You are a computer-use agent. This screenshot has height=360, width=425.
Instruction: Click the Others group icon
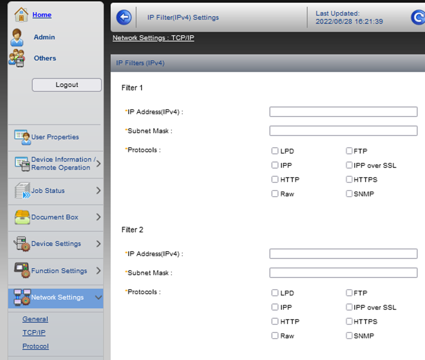pos(17,58)
